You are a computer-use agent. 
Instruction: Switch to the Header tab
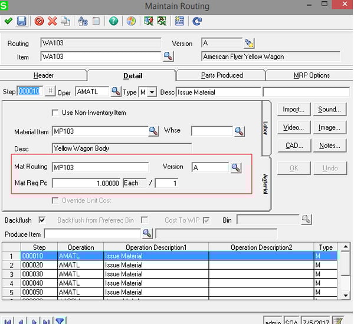pos(44,75)
